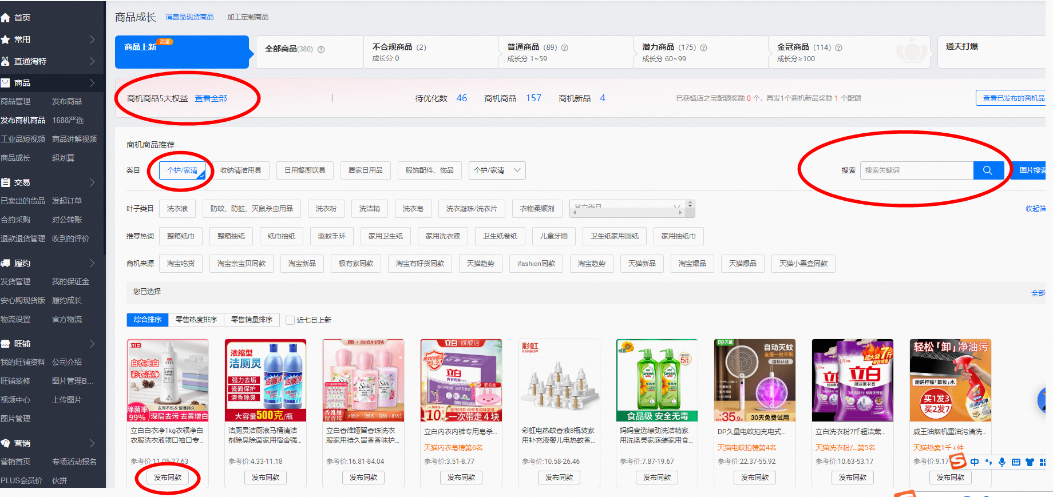Click the star icon beside 常用

click(x=6, y=39)
